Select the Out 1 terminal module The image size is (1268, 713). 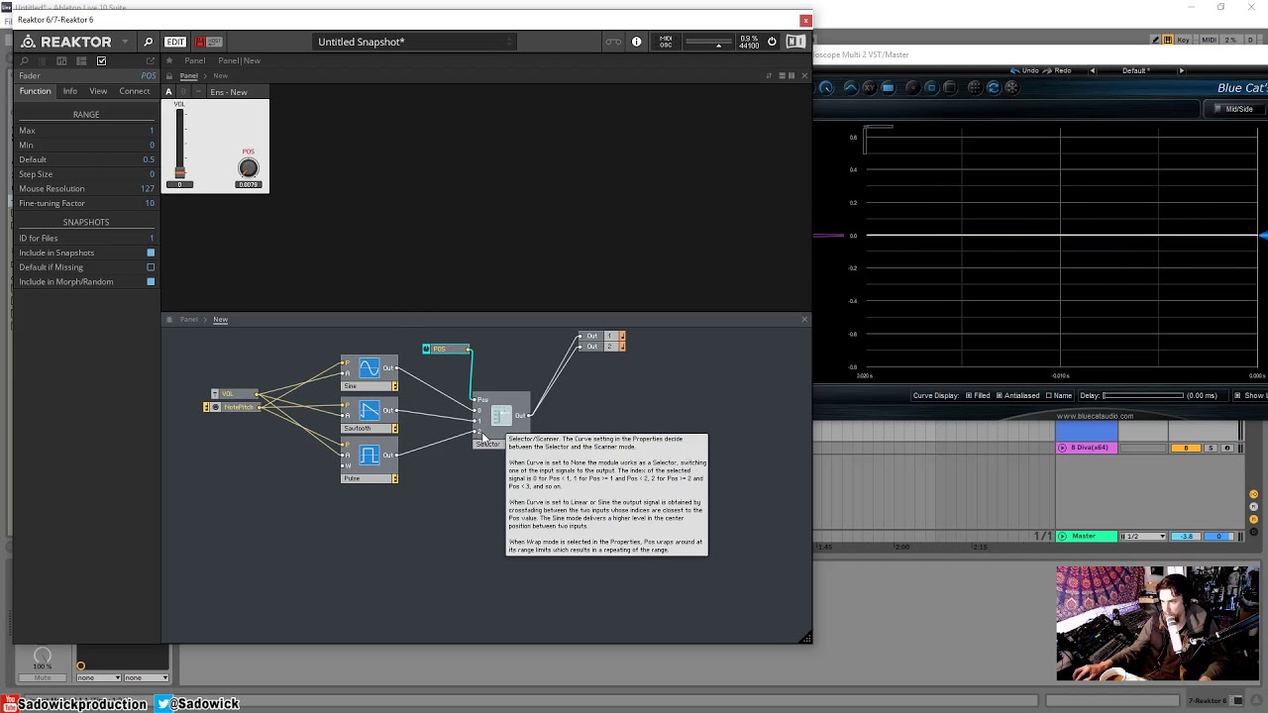coord(602,337)
